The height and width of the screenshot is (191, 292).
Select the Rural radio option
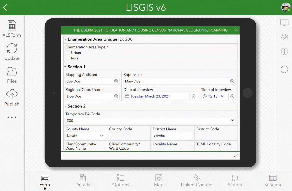click(x=68, y=58)
